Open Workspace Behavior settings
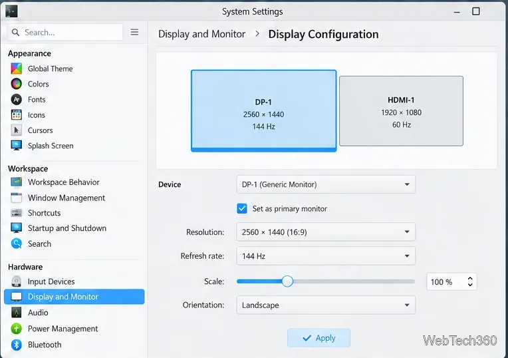 (x=64, y=182)
